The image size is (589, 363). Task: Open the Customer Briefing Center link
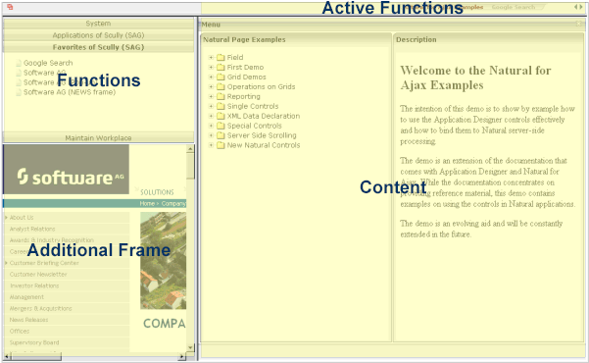44,263
